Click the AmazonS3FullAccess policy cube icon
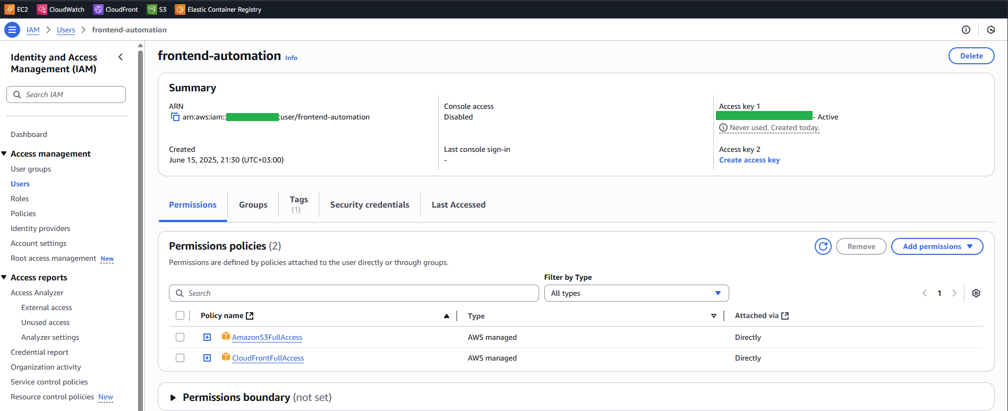1008x411 pixels. pyautogui.click(x=226, y=336)
